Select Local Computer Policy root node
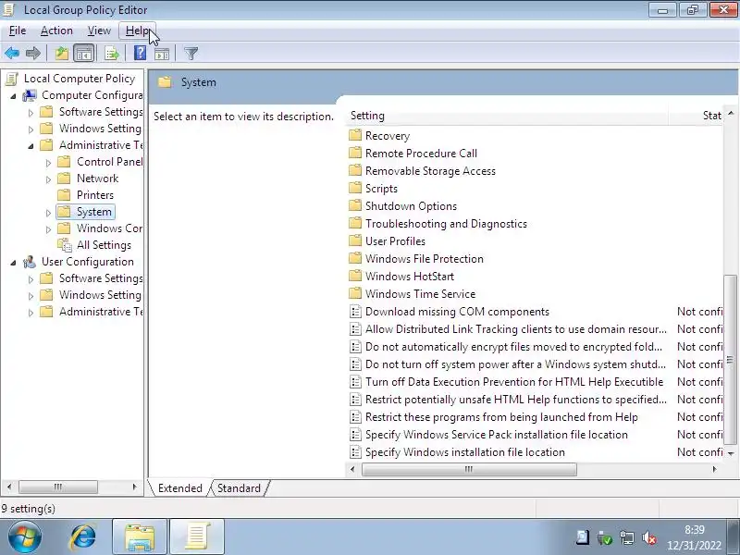 80,79
